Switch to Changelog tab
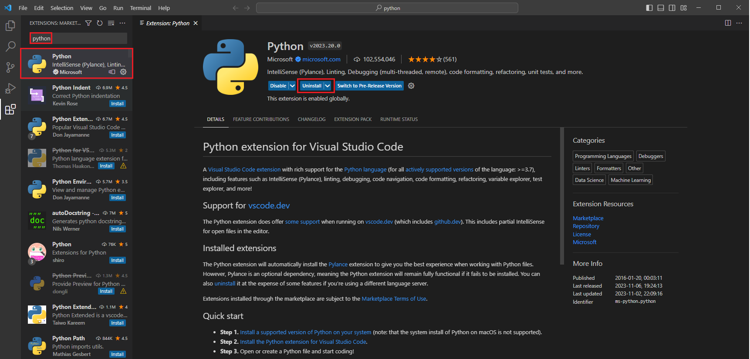Image resolution: width=750 pixels, height=359 pixels. (x=311, y=119)
